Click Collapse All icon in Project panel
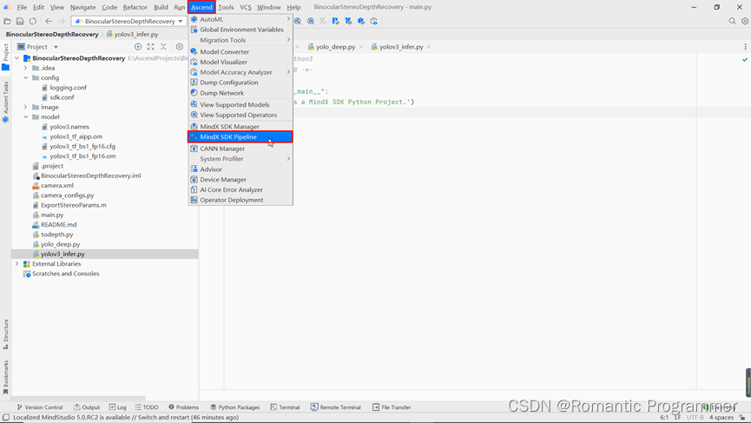 point(163,46)
